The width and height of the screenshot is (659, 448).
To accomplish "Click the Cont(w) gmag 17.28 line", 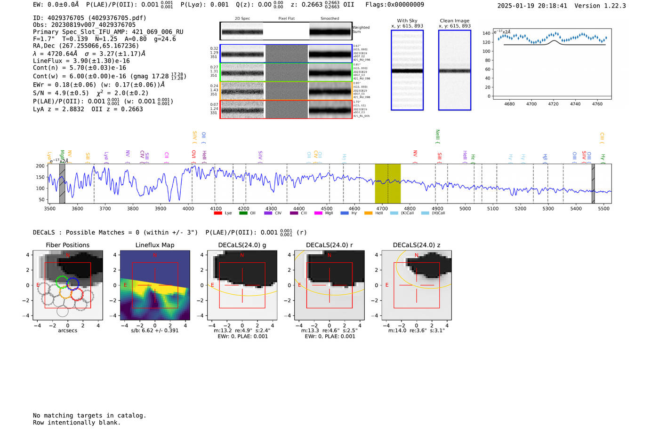I will pos(110,76).
